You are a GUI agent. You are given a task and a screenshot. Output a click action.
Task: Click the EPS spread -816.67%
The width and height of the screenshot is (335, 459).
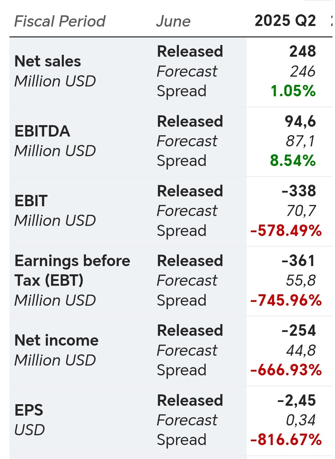[286, 440]
